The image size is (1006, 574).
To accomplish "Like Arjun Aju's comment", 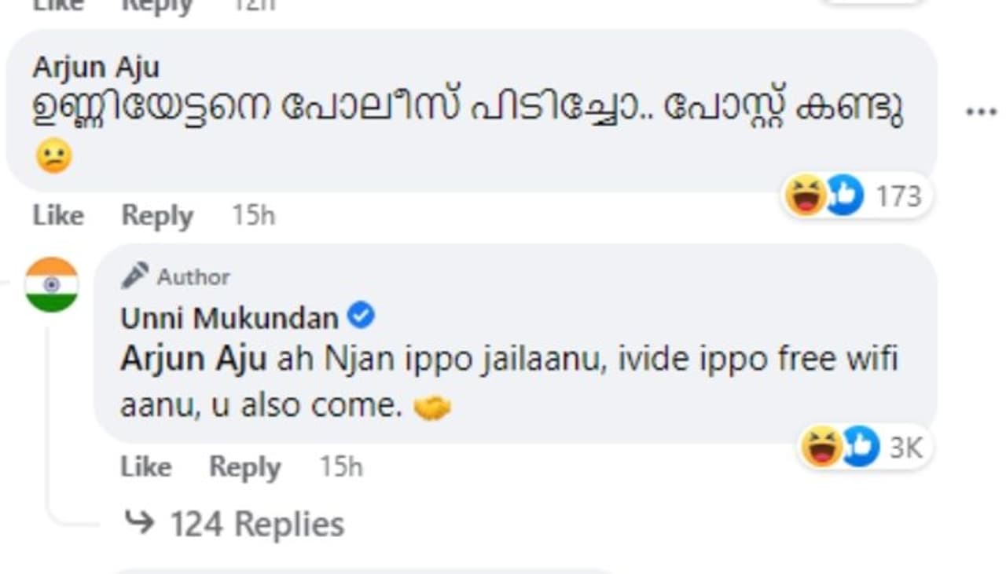I will point(58,216).
